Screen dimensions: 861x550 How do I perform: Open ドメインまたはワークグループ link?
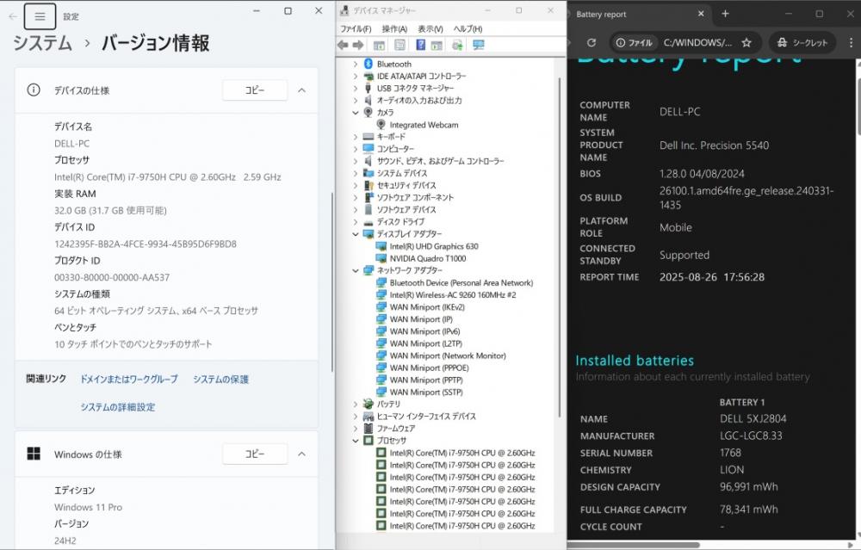coord(129,379)
